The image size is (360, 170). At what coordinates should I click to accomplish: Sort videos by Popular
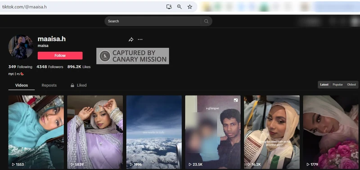pos(338,85)
